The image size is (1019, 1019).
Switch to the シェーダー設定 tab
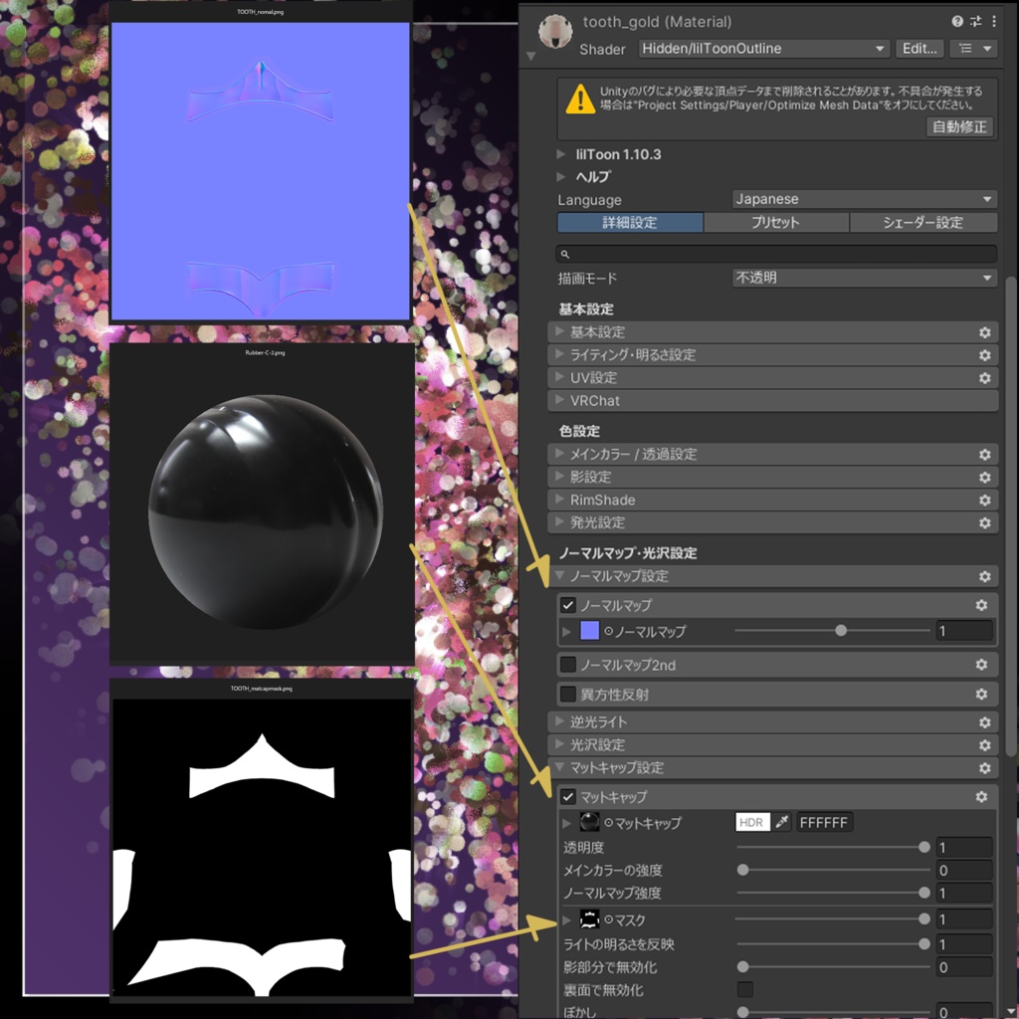click(x=923, y=222)
